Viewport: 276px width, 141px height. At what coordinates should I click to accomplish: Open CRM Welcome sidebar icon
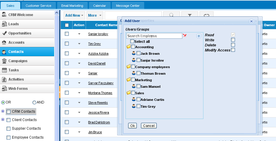(4, 15)
